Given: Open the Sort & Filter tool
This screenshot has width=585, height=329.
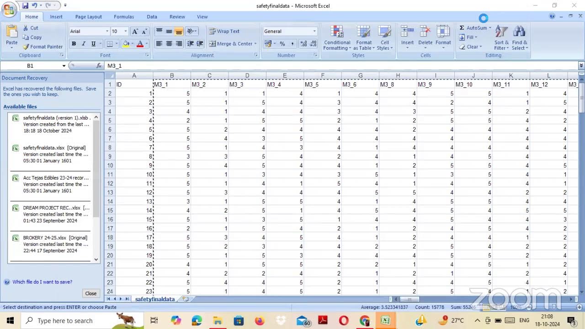Looking at the screenshot, I should (501, 37).
